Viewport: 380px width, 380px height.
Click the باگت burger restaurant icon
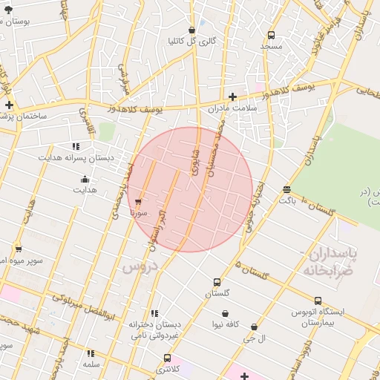coord(286,189)
